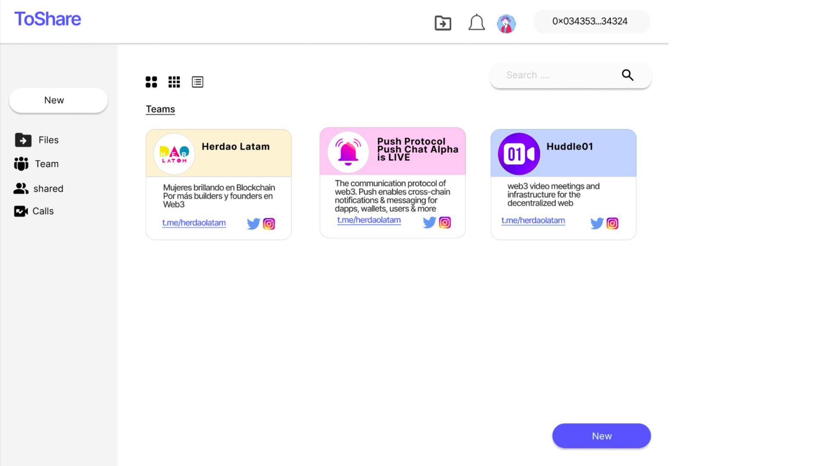Click Push Protocol card's t.me/herdaolatam link
Viewport: 829px width, 466px height.
point(369,220)
